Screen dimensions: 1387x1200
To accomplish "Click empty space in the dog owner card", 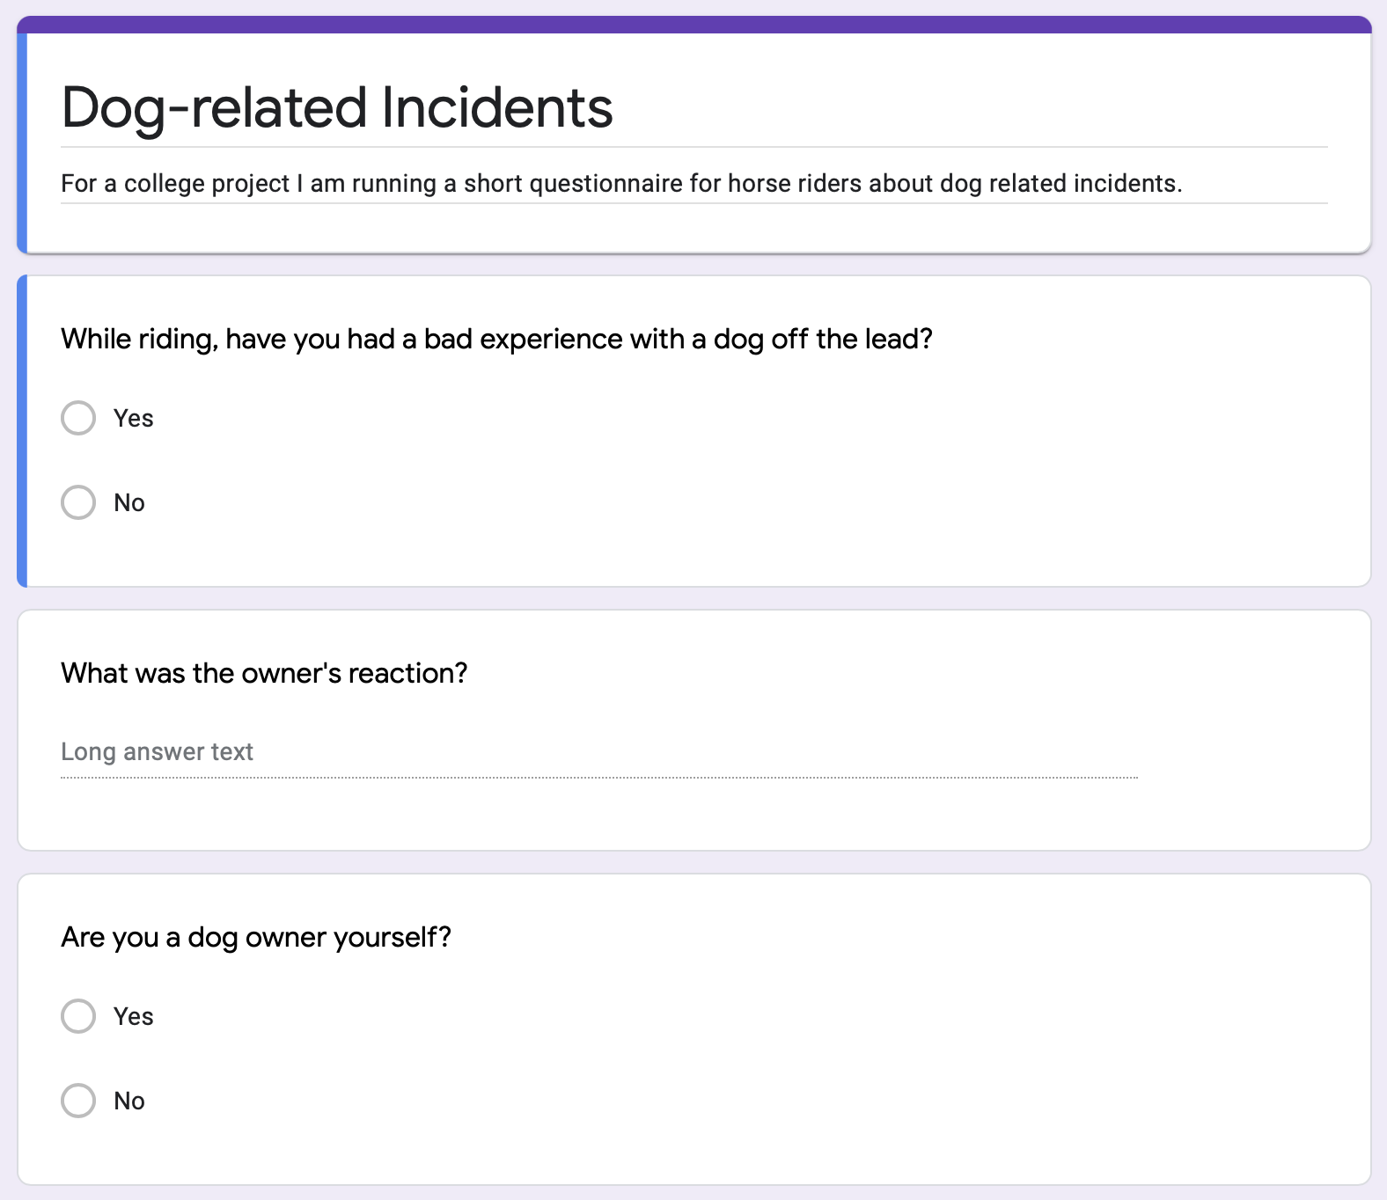I will 880,1056.
